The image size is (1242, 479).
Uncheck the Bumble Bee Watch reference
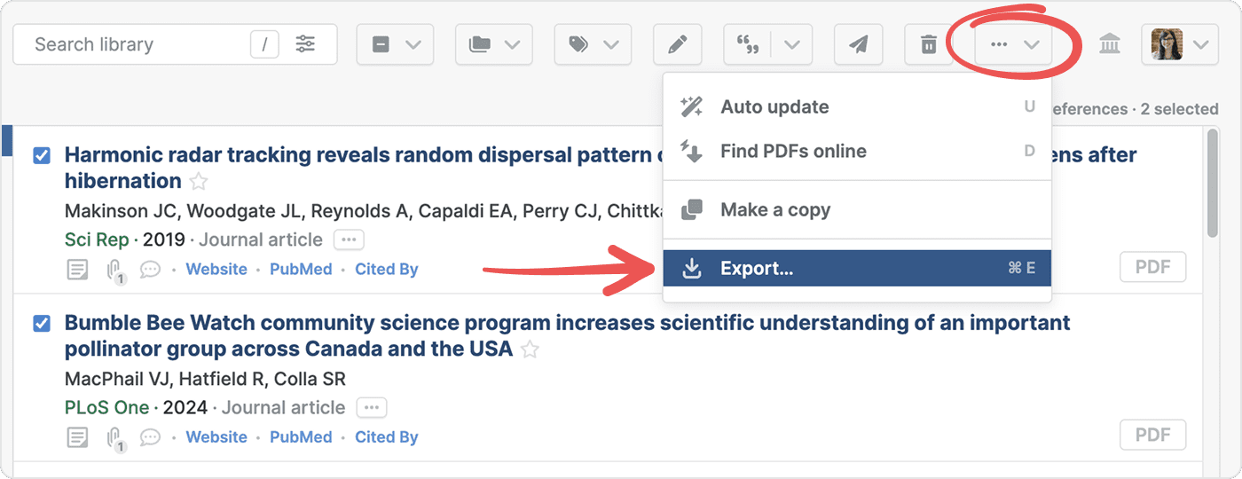tap(42, 324)
